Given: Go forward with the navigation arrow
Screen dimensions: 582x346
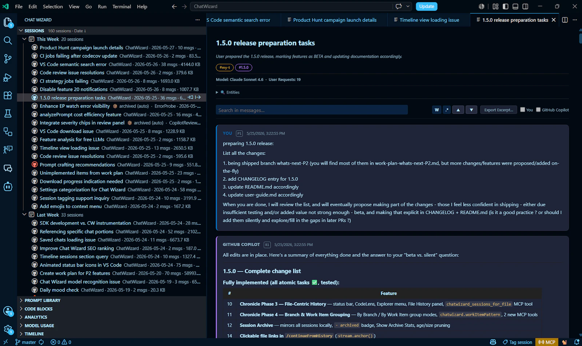Looking at the screenshot, I should point(184,7).
